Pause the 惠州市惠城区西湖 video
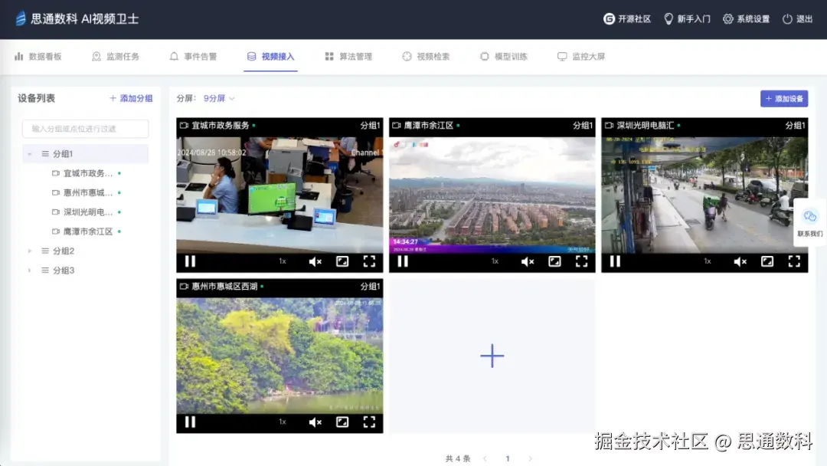Screen dimensions: 827x466 (x=189, y=422)
